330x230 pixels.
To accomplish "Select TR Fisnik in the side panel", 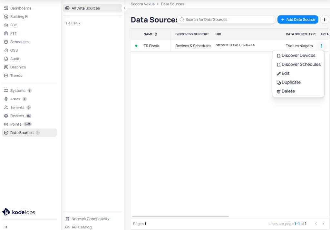I will pos(73,23).
